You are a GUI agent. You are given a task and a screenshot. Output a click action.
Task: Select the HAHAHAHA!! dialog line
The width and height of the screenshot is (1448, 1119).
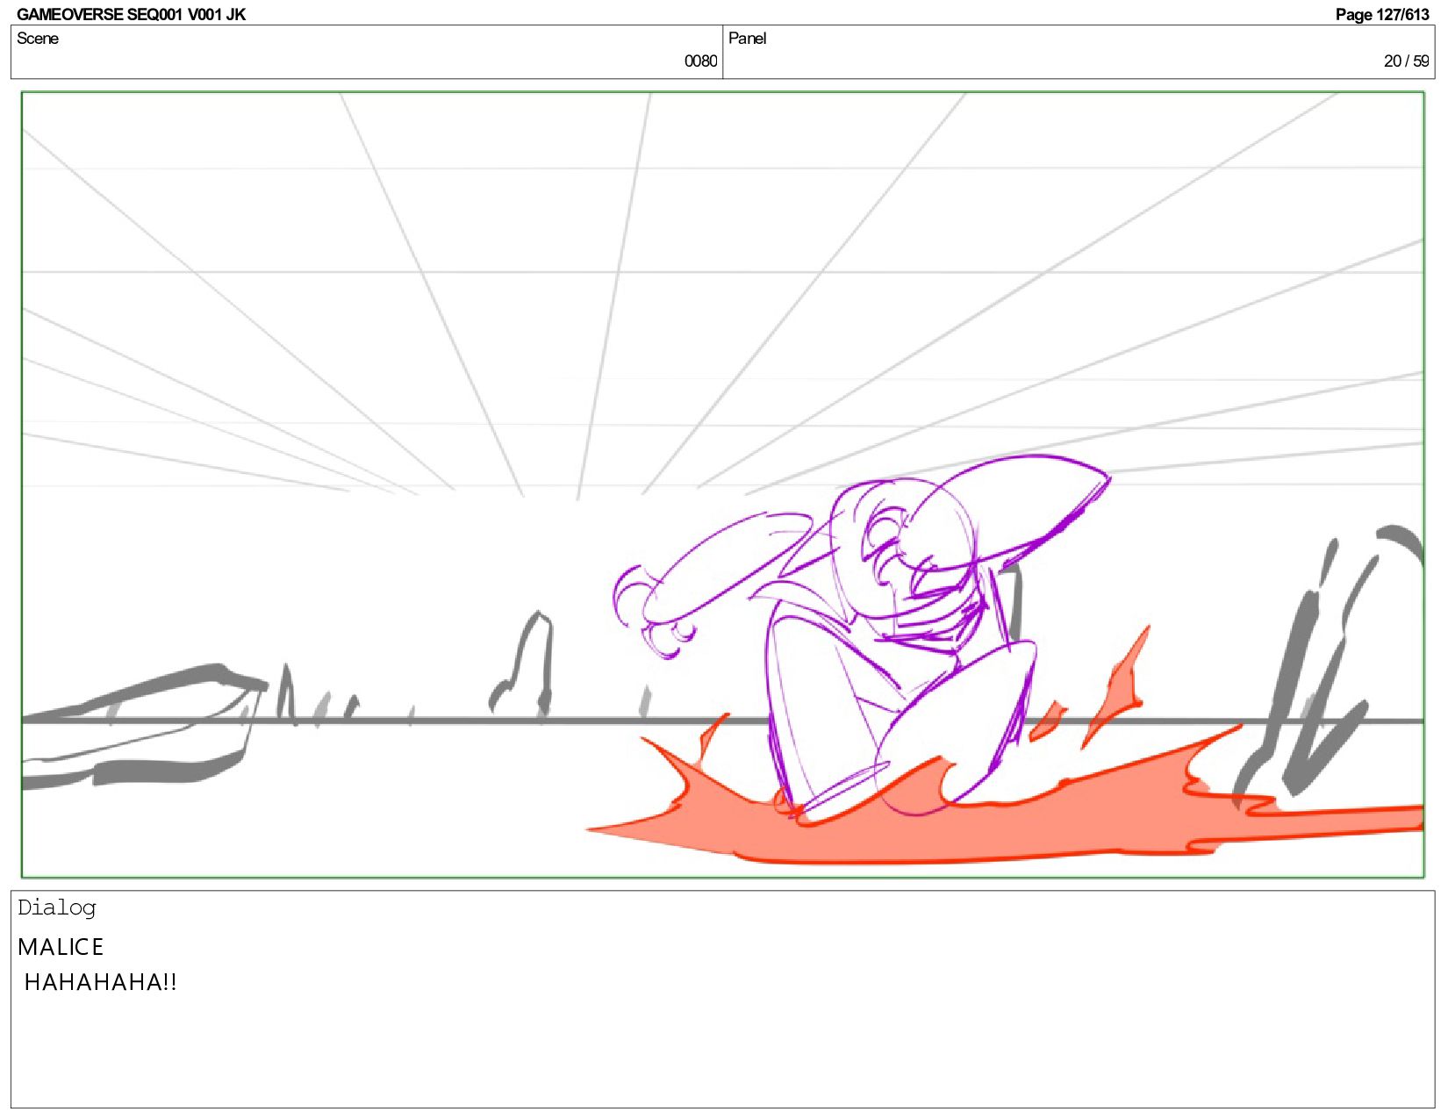pos(101,982)
